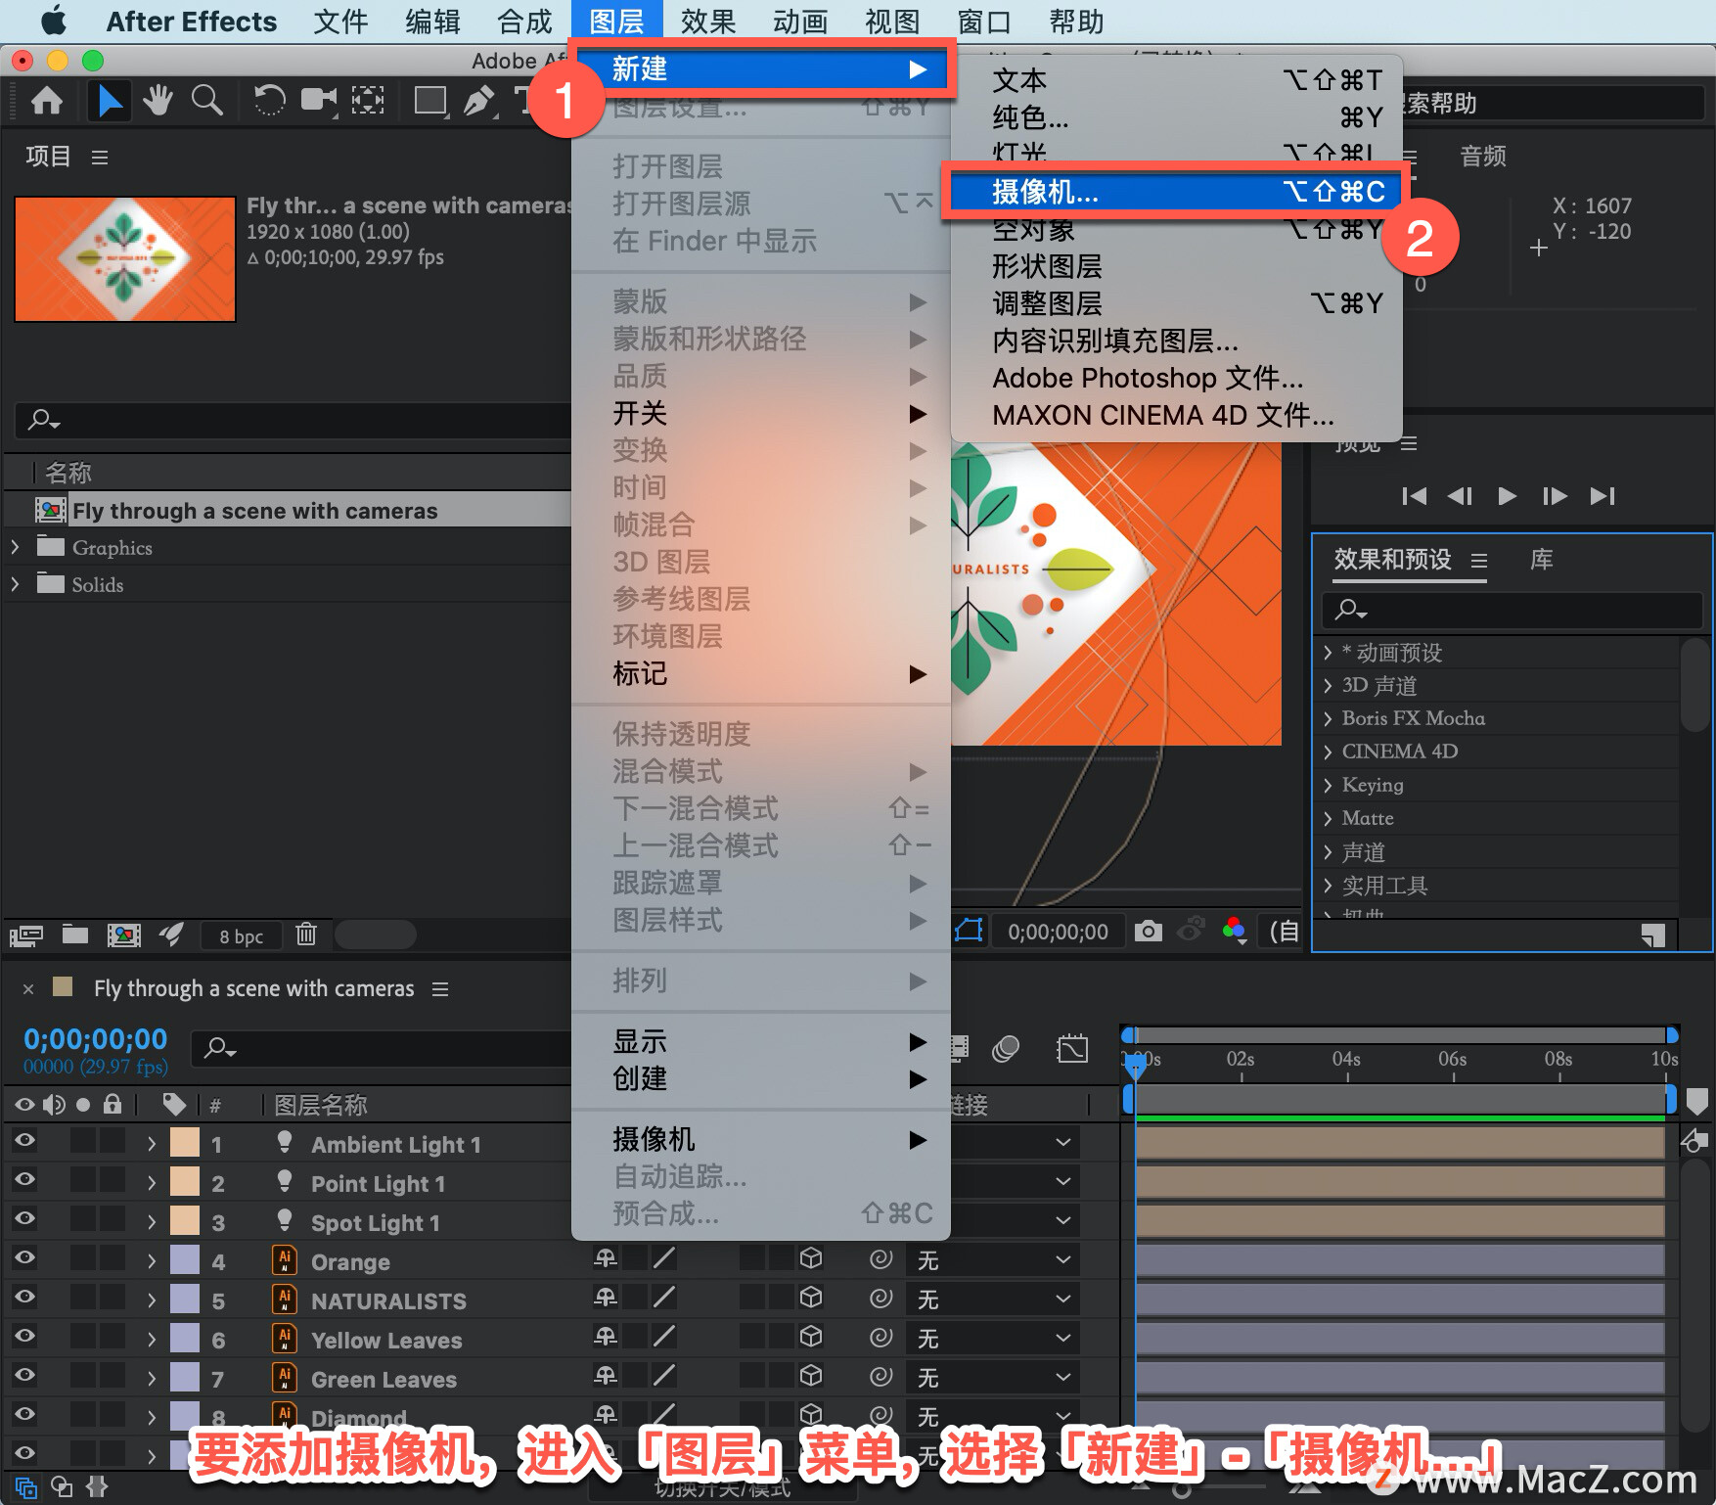Viewport: 1716px width, 1505px height.
Task: Click the 3D cube switch for Orange layer
Action: [x=811, y=1258]
